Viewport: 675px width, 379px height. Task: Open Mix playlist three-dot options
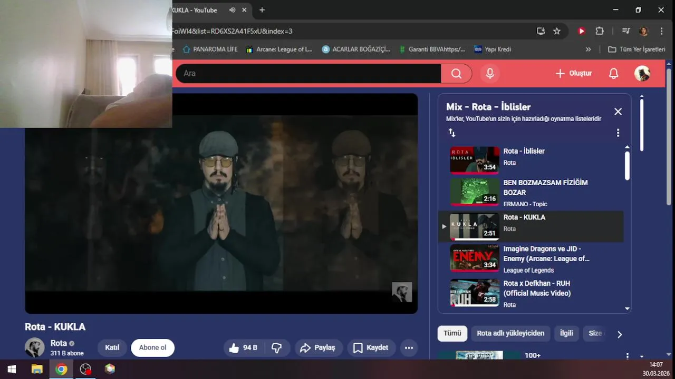coord(618,133)
